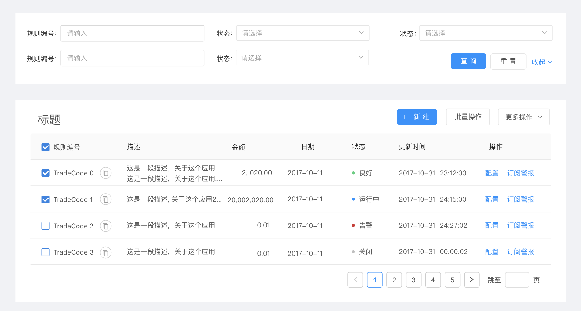Select page 3 in pagination
The height and width of the screenshot is (311, 581).
coord(413,280)
